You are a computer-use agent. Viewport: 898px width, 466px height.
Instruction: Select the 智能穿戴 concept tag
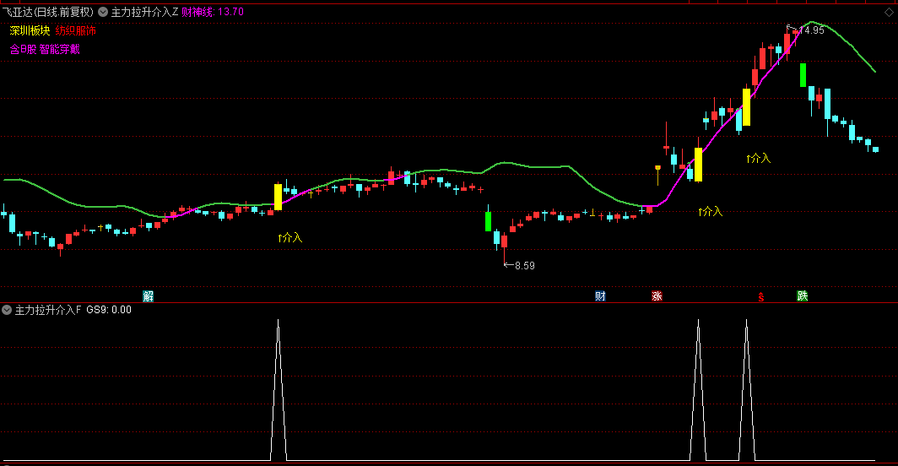60,49
